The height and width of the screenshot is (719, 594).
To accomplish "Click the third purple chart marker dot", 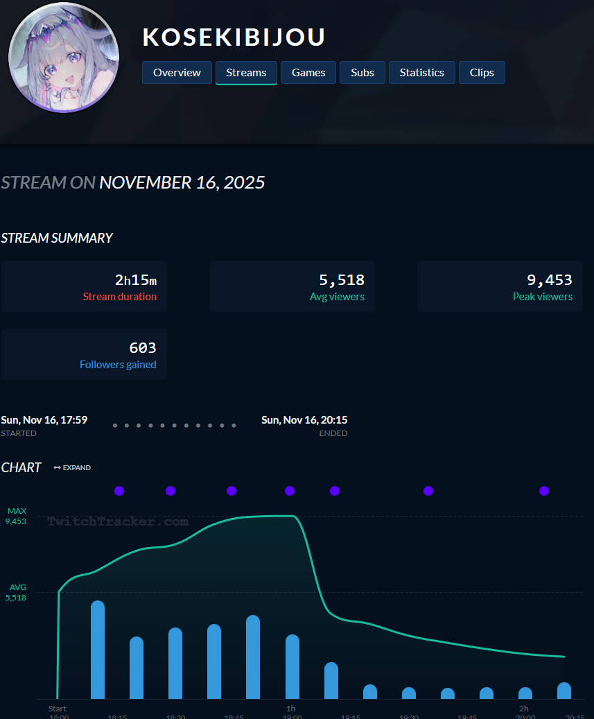I will [x=232, y=491].
